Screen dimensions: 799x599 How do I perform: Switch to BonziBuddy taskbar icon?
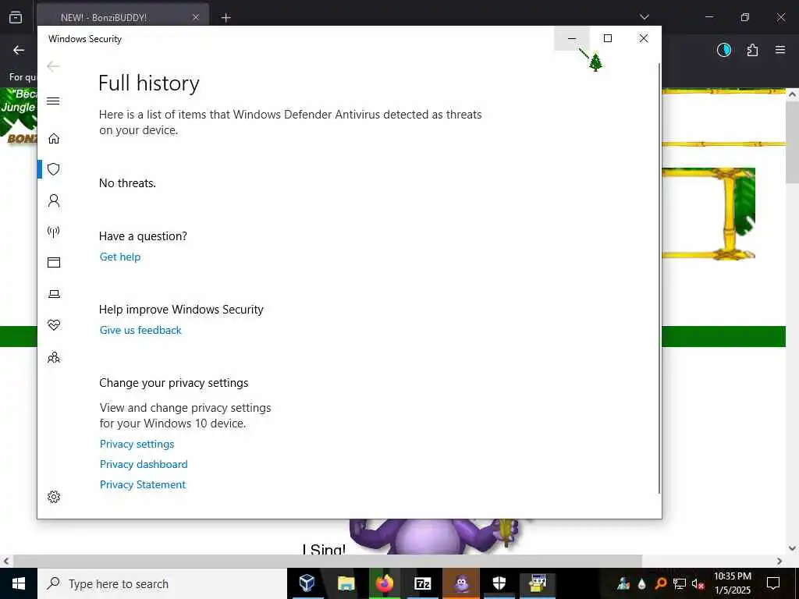(x=462, y=583)
